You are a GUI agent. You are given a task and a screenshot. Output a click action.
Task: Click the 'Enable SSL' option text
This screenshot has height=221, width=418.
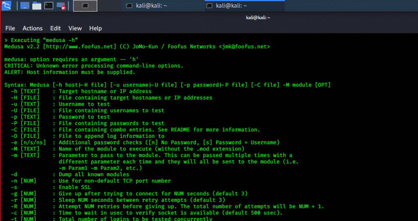[x=75, y=187]
